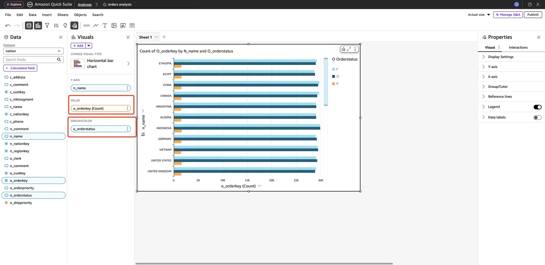Toggle the Legend switch off
Viewport: 545px width, 265px height.
coord(538,107)
